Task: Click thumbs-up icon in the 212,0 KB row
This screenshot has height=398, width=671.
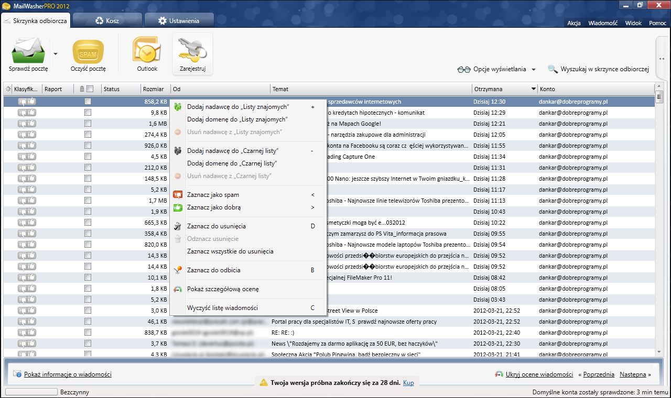Action: point(32,168)
